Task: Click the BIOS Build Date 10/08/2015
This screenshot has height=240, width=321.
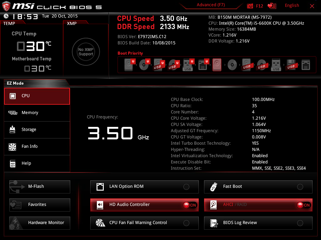Action: 146,43
